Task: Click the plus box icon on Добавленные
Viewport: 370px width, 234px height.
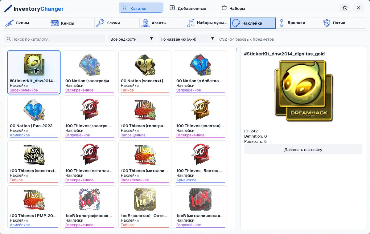Action: [172, 8]
